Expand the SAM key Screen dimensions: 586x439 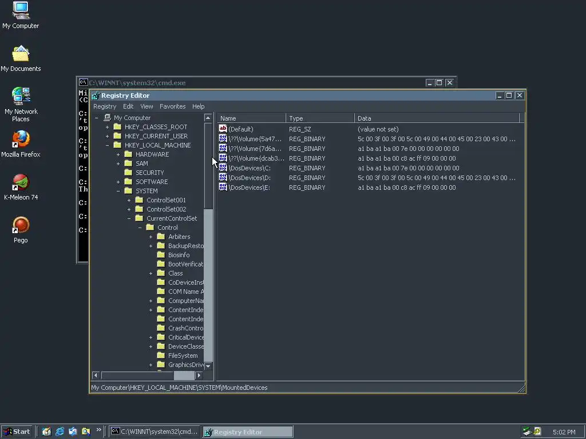point(118,163)
